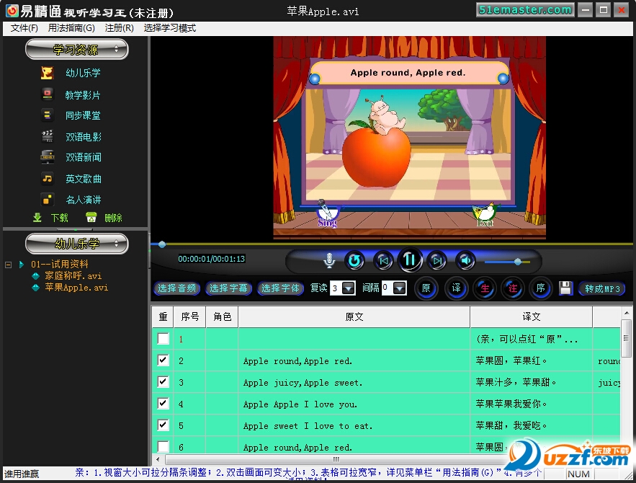Image resolution: width=636 pixels, height=483 pixels.
Task: Click row 'Apple Apple I love you.'
Action: tap(386, 404)
